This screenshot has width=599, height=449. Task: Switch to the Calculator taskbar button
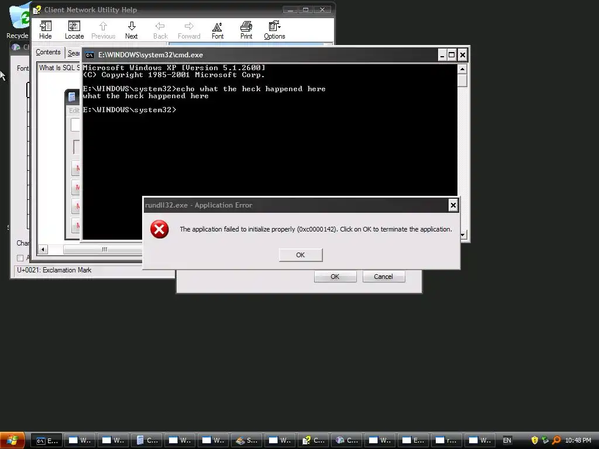(147, 440)
